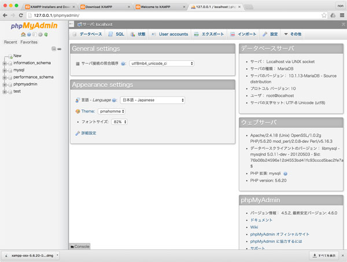The image size is (347, 262).
Task: Click the Favorites link in sidebar
Action: point(29,42)
